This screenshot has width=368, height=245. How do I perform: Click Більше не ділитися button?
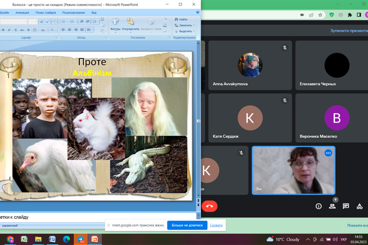(187, 225)
